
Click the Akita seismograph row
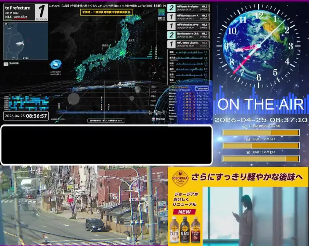pos(189,64)
